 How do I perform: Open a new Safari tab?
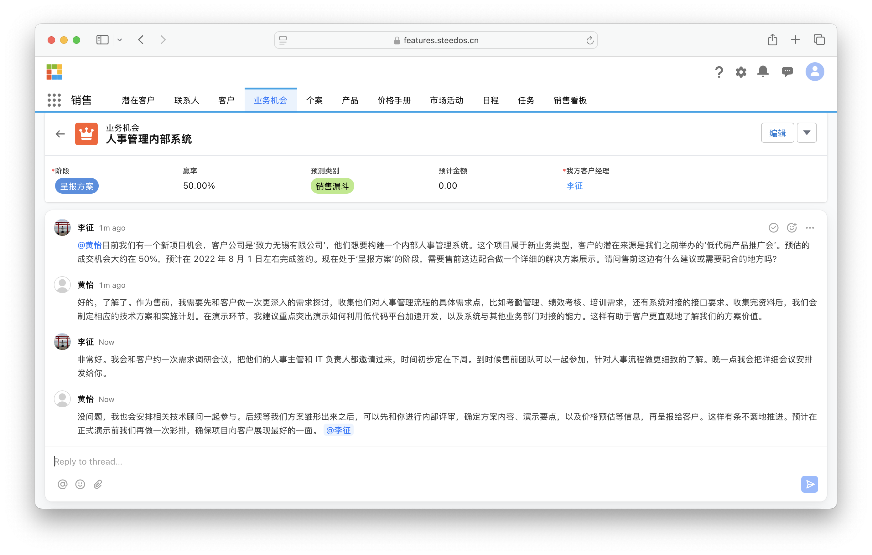pyautogui.click(x=795, y=40)
